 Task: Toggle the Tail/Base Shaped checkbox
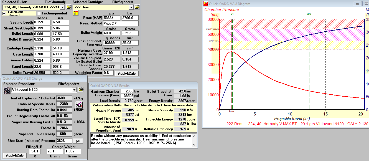pos(4,13)
